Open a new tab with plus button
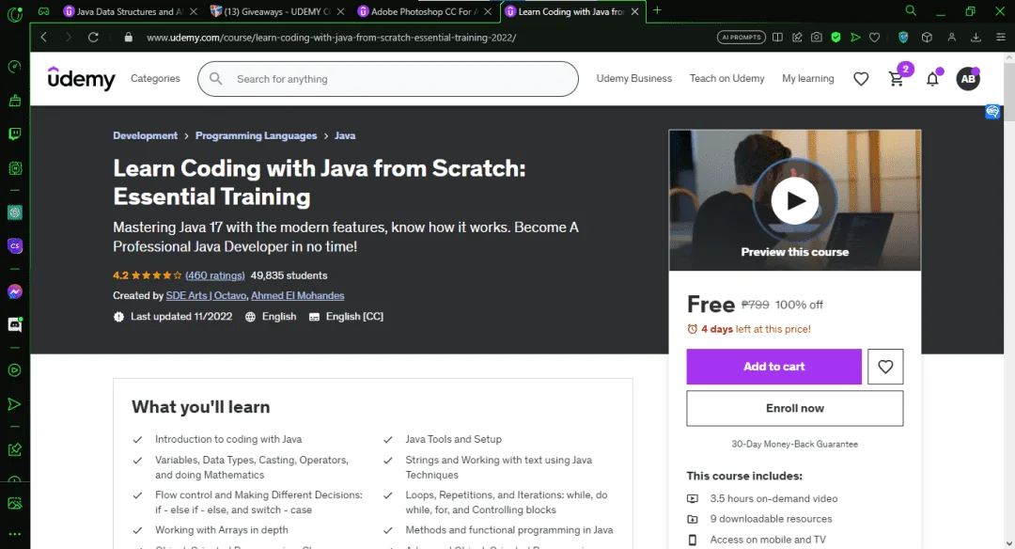Viewport: 1015px width, 549px height. [x=657, y=10]
